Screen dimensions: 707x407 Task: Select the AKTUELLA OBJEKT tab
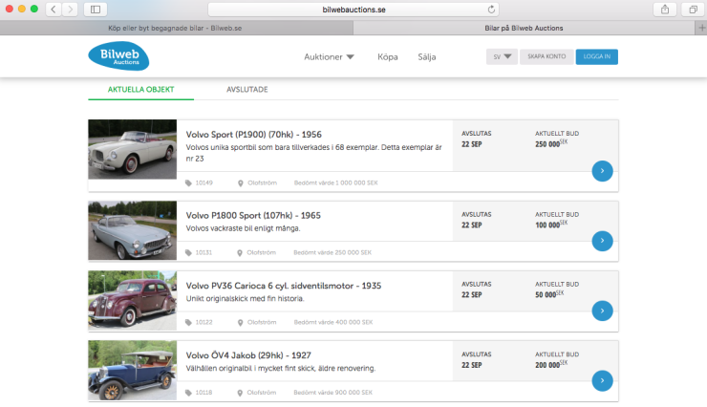tap(140, 89)
